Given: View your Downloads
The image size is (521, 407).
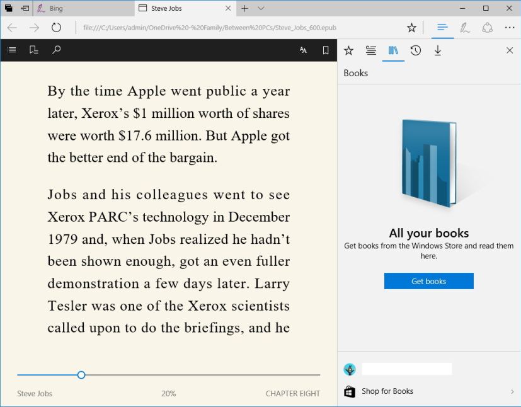Looking at the screenshot, I should (438, 50).
